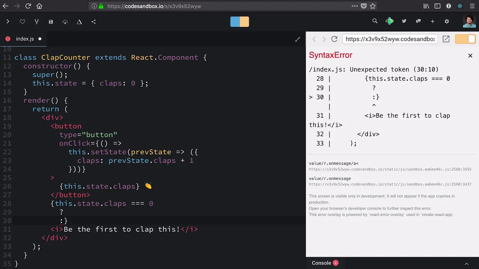Image resolution: width=479 pixels, height=269 pixels.
Task: Focus the preview address bar
Action: 390,39
